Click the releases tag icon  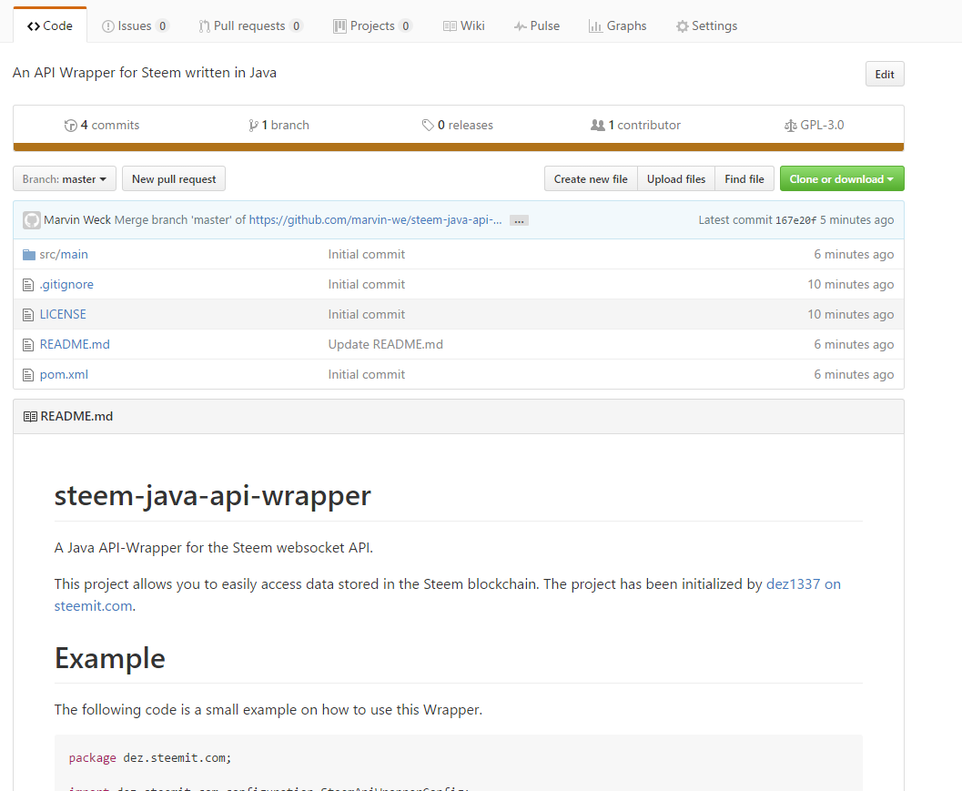[428, 126]
